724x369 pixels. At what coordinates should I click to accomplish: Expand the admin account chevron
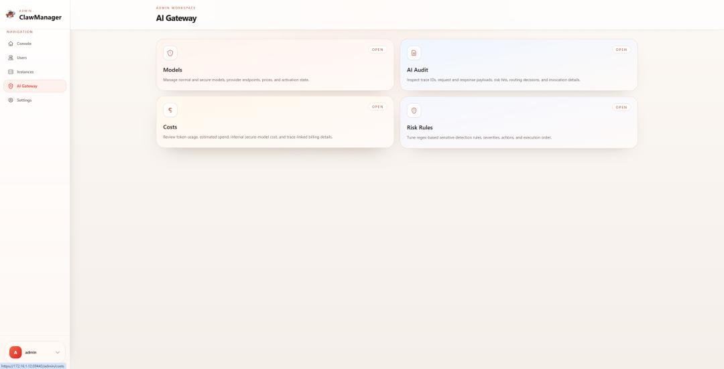click(58, 352)
